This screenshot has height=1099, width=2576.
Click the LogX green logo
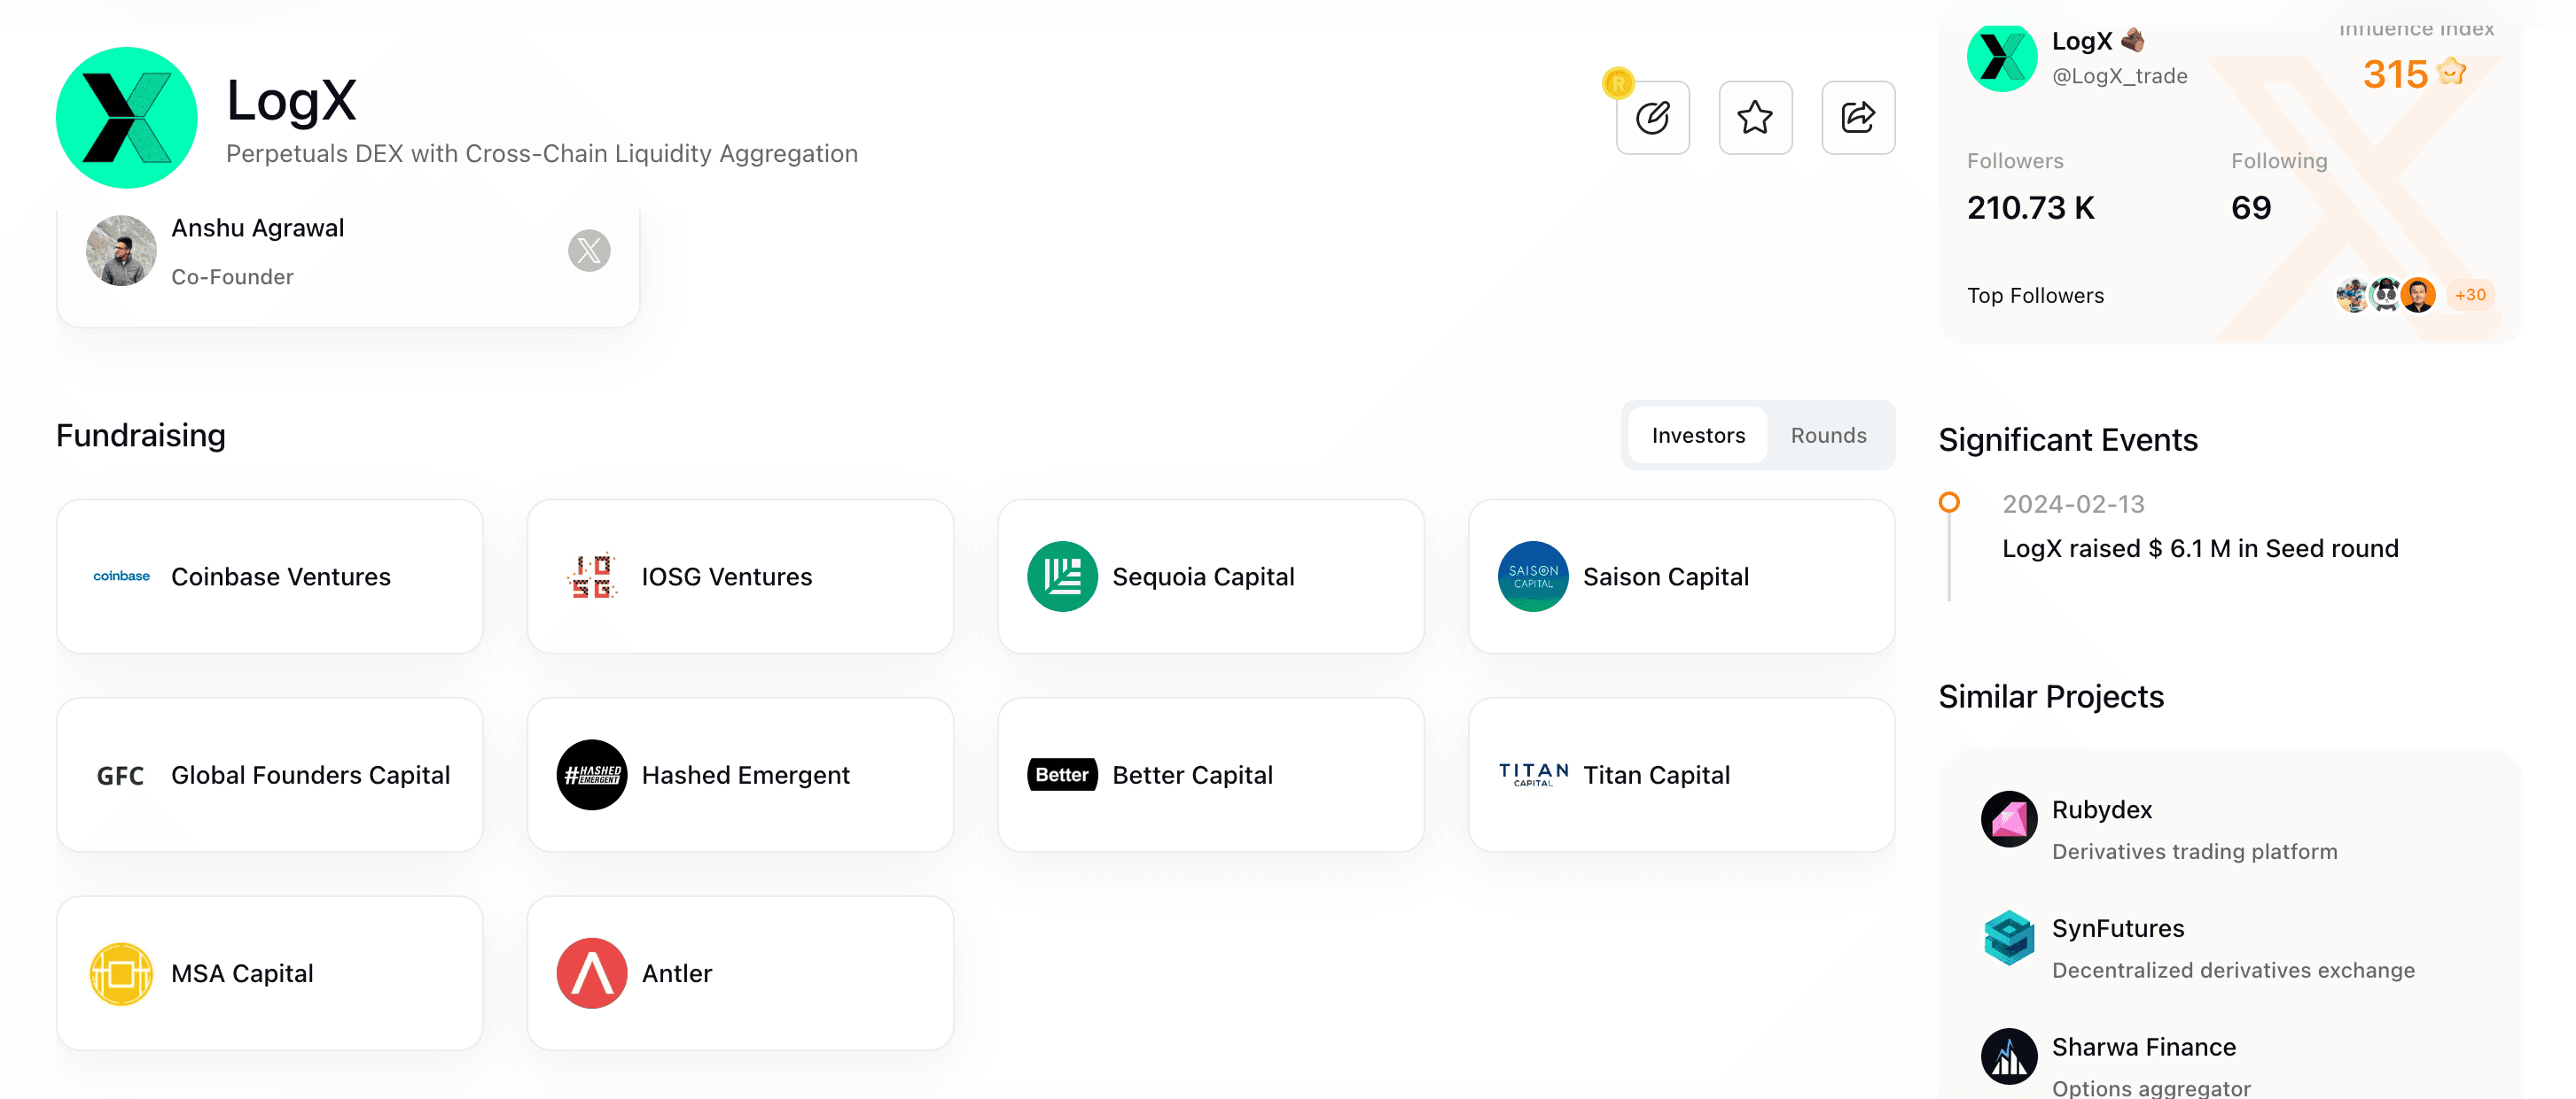126,118
